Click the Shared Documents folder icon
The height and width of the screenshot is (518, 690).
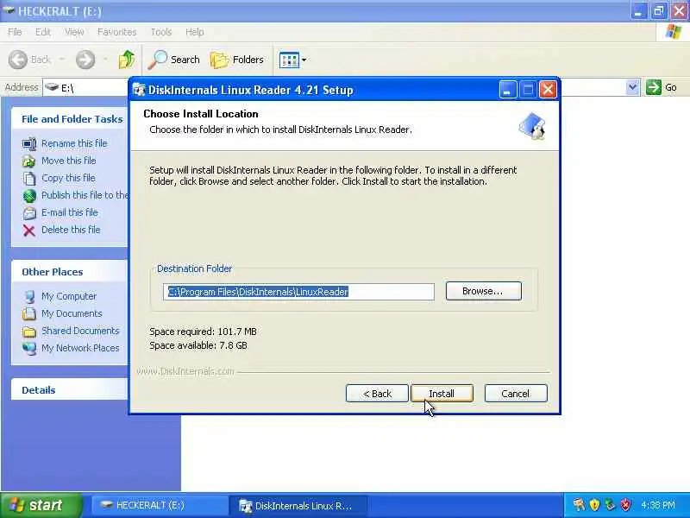tap(29, 332)
